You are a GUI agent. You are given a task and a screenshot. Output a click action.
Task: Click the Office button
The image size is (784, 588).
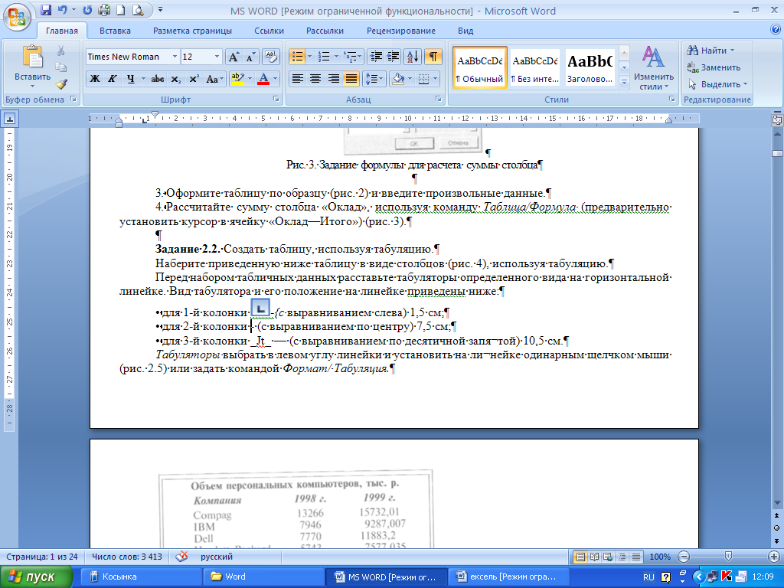[x=16, y=17]
